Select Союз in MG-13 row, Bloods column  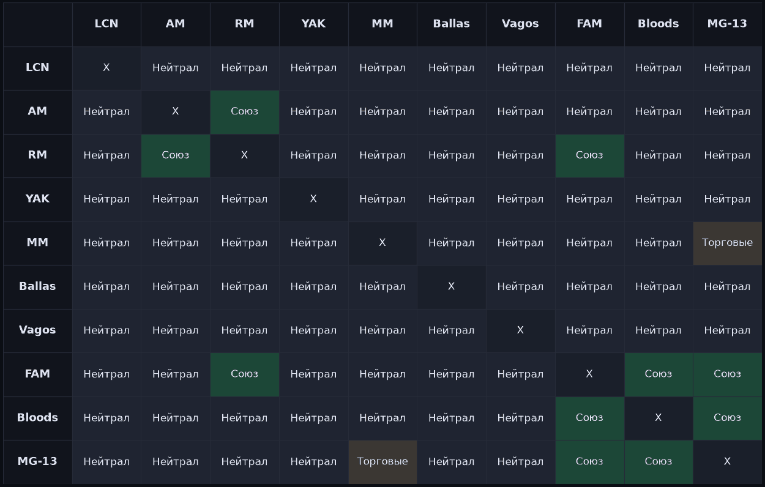pyautogui.click(x=659, y=461)
